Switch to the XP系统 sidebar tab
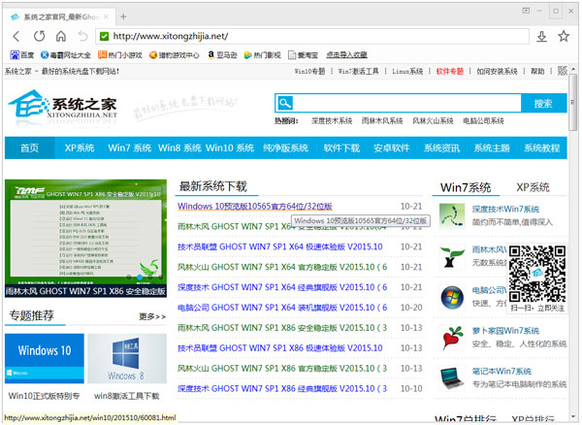 click(x=533, y=187)
